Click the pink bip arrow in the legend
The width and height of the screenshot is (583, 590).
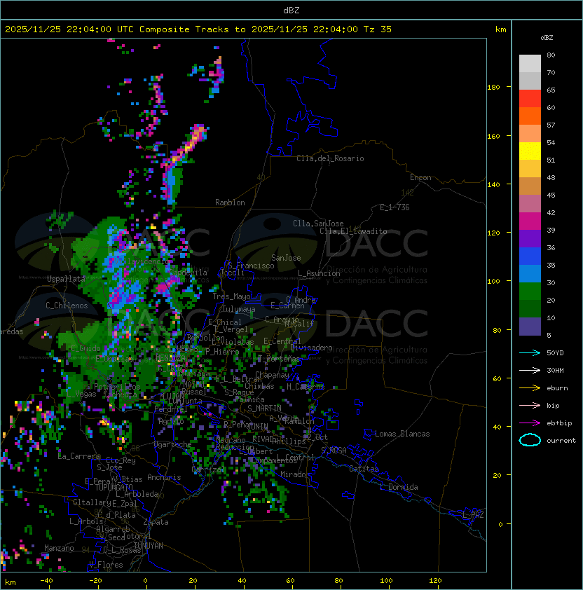coord(530,405)
